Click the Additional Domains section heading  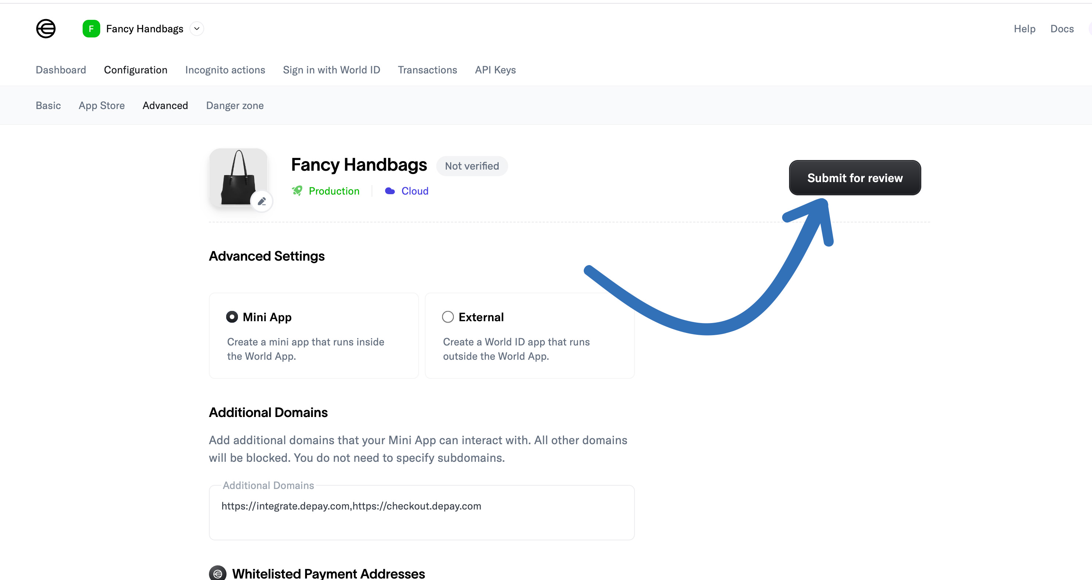click(268, 412)
